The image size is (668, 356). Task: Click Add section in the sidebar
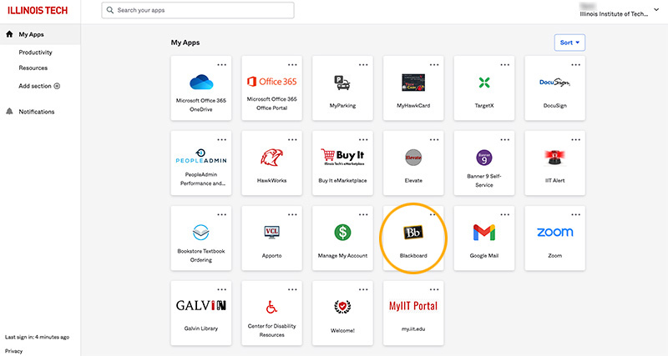[x=39, y=86]
